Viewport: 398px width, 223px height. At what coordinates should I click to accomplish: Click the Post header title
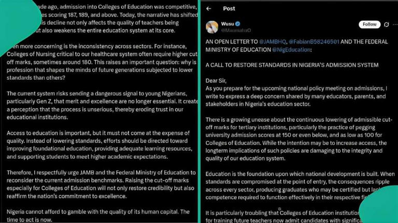[229, 9]
